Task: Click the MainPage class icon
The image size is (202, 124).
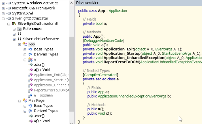Action: 25,100
